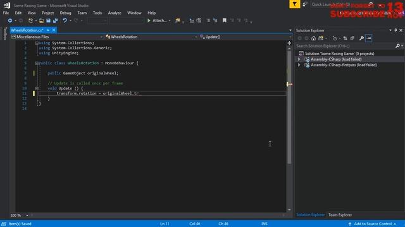Viewport: 405px width, 227px height.
Task: Switch to the Solution Explorer bottom tab
Action: coord(311,215)
